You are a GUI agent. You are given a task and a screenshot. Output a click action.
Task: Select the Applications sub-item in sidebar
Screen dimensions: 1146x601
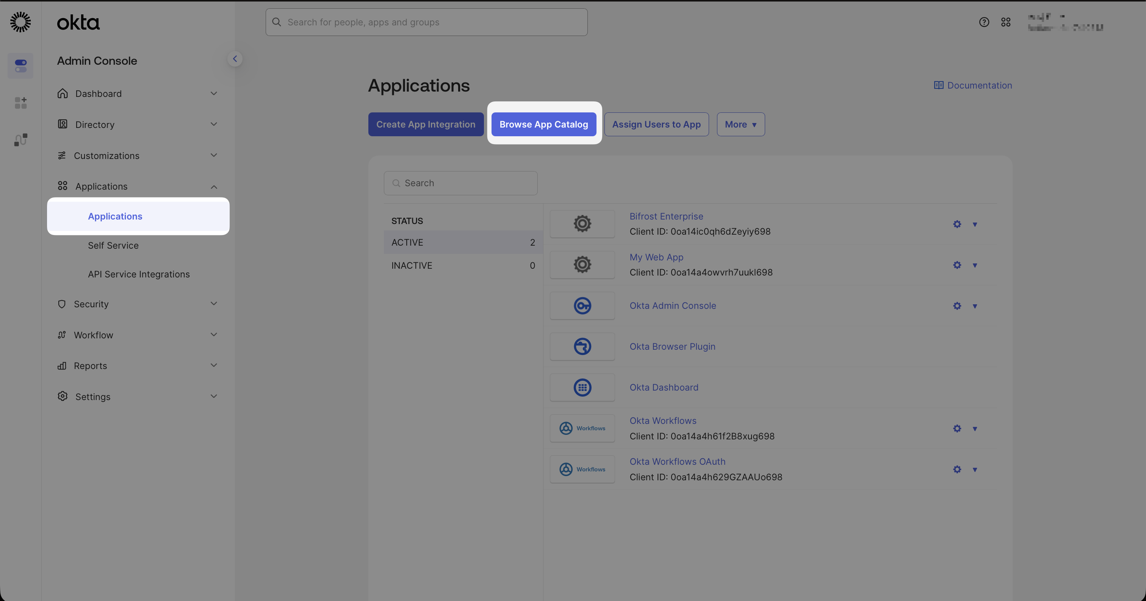138,216
